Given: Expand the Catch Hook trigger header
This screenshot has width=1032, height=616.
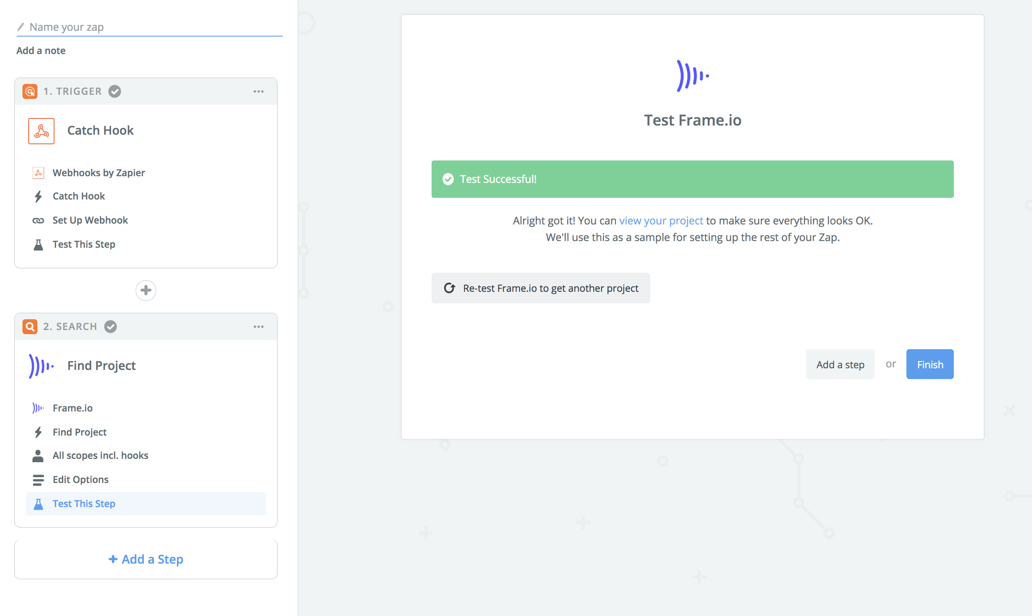Looking at the screenshot, I should click(x=100, y=131).
